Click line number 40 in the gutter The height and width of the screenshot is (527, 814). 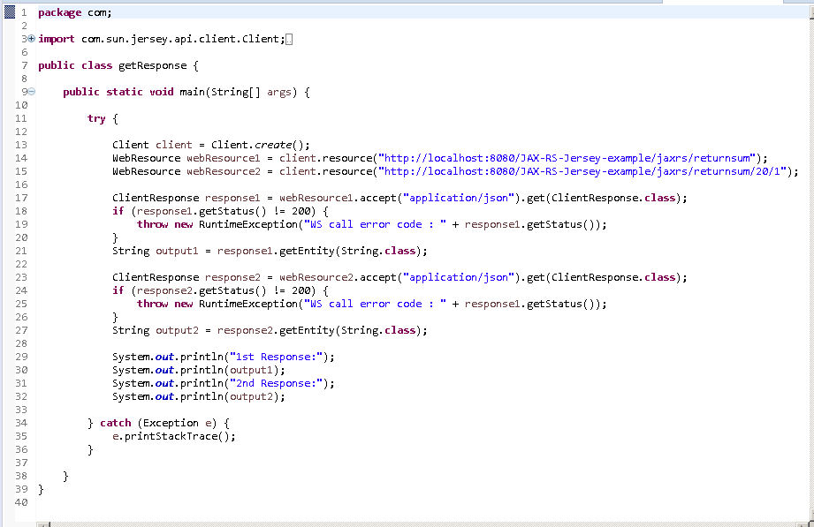tap(21, 502)
